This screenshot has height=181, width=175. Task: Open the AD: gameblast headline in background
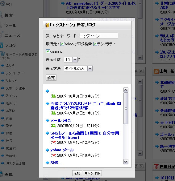[x=101, y=6]
